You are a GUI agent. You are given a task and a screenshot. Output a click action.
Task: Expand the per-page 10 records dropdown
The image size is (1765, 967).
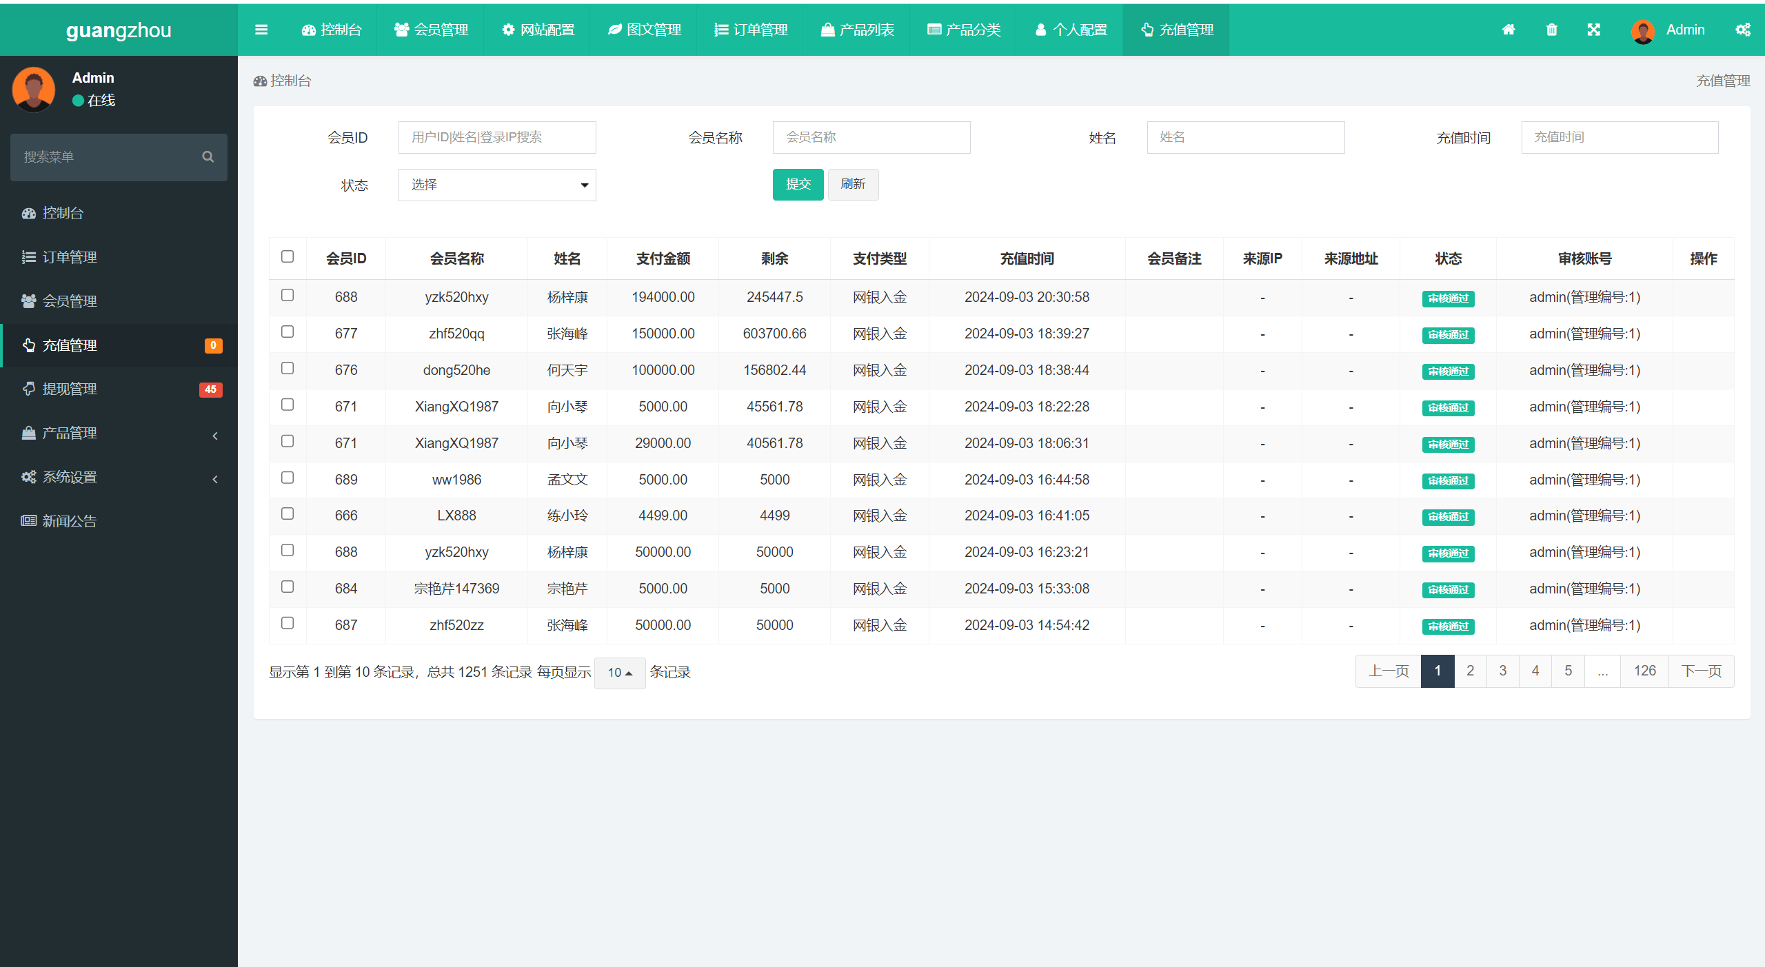619,671
